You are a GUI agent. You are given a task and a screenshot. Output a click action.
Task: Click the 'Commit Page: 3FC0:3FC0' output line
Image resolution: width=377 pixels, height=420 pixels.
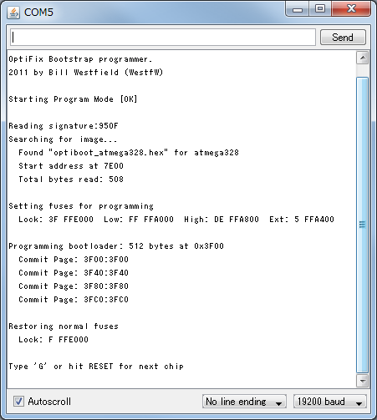[x=74, y=300]
